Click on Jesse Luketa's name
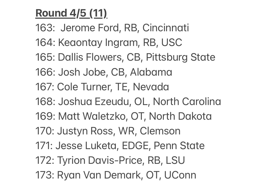This screenshot has width=262, height=190. pyautogui.click(x=86, y=146)
